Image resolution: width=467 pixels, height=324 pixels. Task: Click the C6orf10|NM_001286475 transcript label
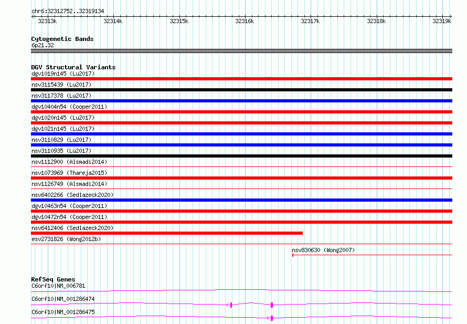coord(63,312)
